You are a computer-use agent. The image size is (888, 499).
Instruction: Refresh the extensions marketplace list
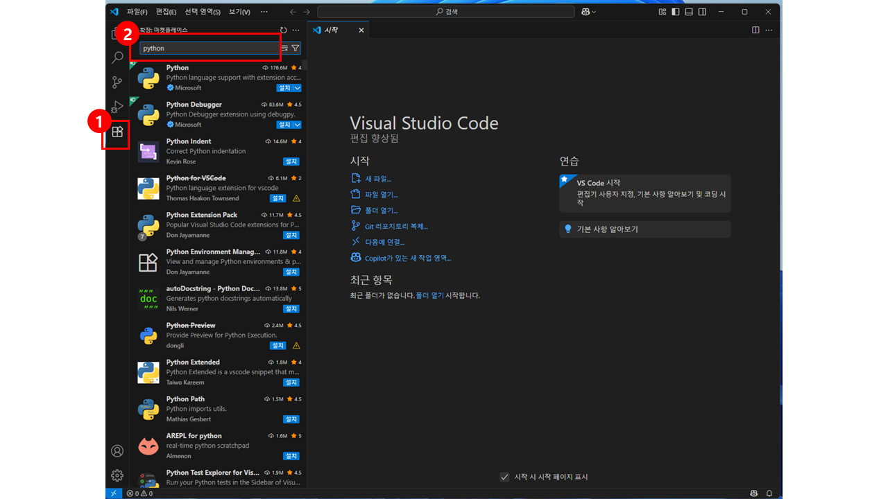(x=283, y=30)
